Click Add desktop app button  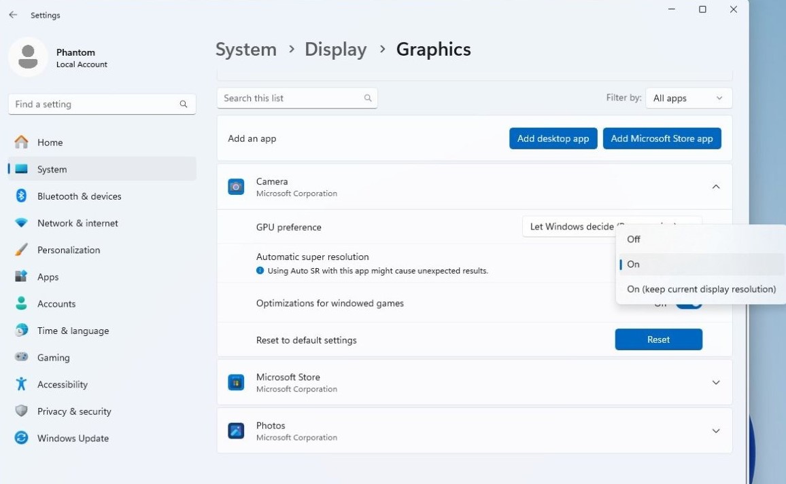click(553, 138)
